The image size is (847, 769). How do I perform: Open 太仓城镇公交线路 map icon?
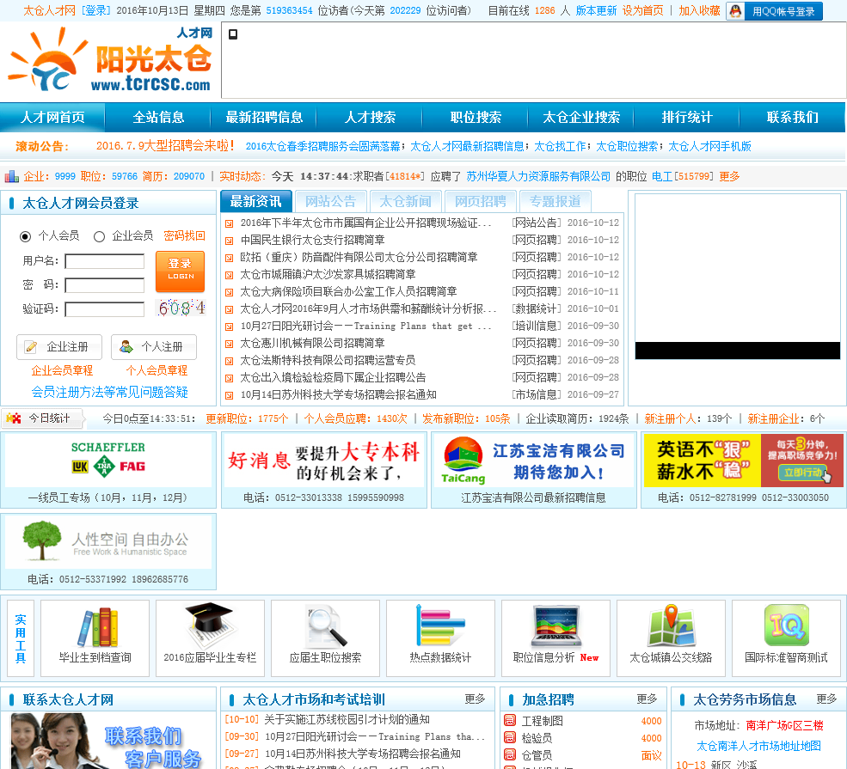(x=671, y=626)
